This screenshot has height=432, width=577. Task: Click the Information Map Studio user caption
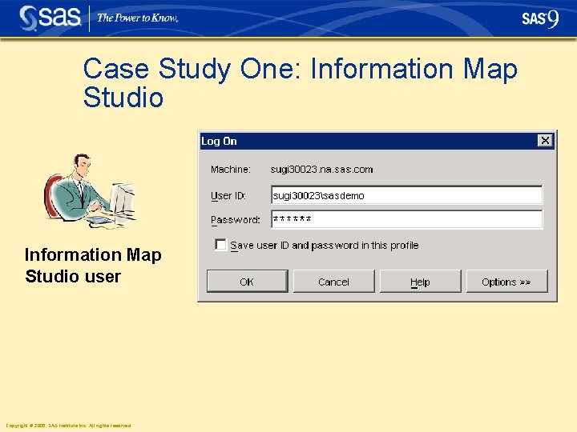point(93,266)
